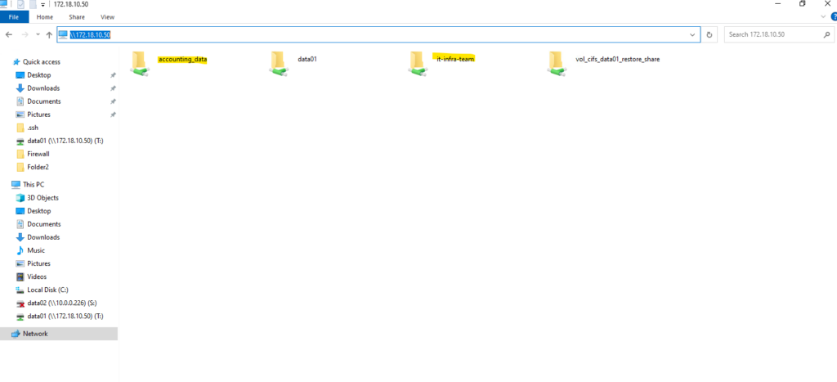This screenshot has height=382, width=837.
Task: Click the Up one level arrow
Action: [50, 35]
